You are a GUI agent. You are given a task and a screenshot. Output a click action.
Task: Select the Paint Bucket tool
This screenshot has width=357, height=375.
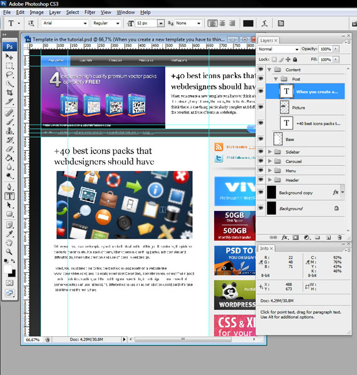(9, 158)
